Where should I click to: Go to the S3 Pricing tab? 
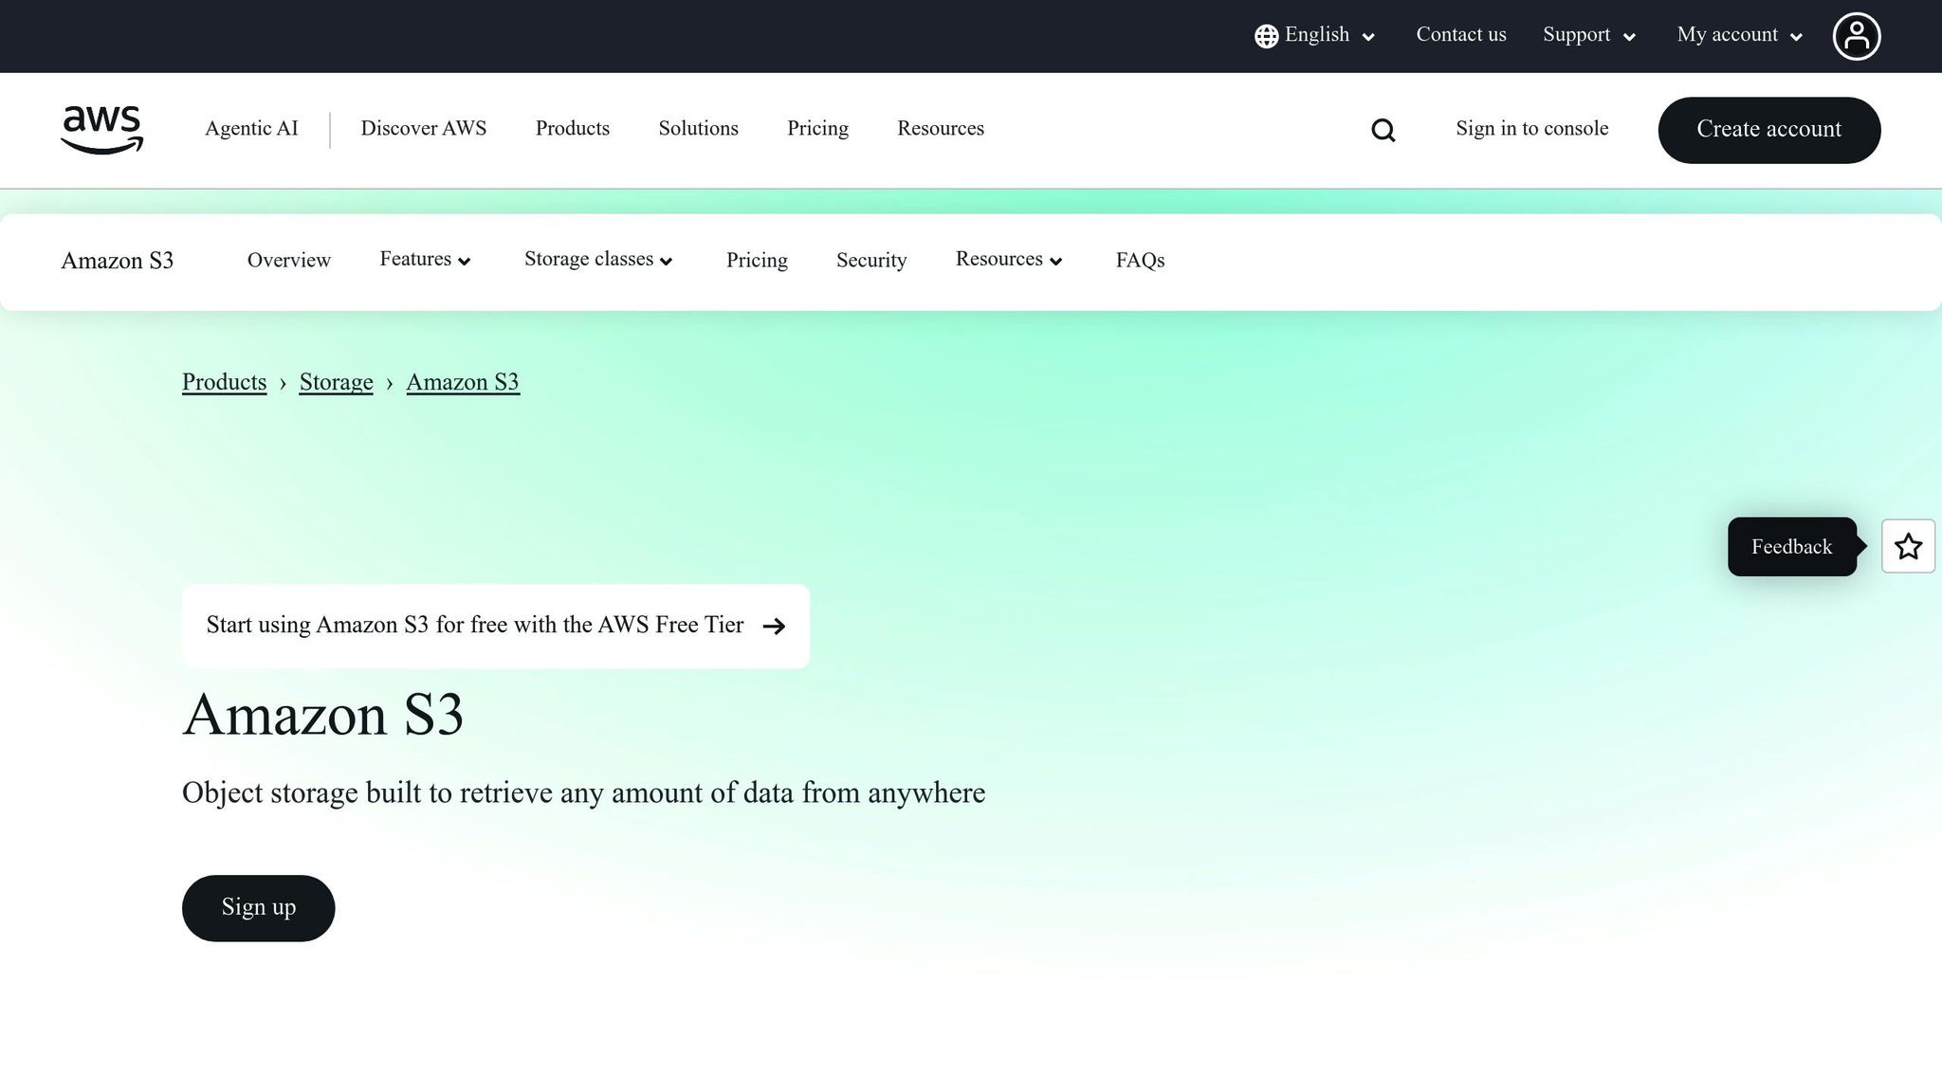[757, 261]
